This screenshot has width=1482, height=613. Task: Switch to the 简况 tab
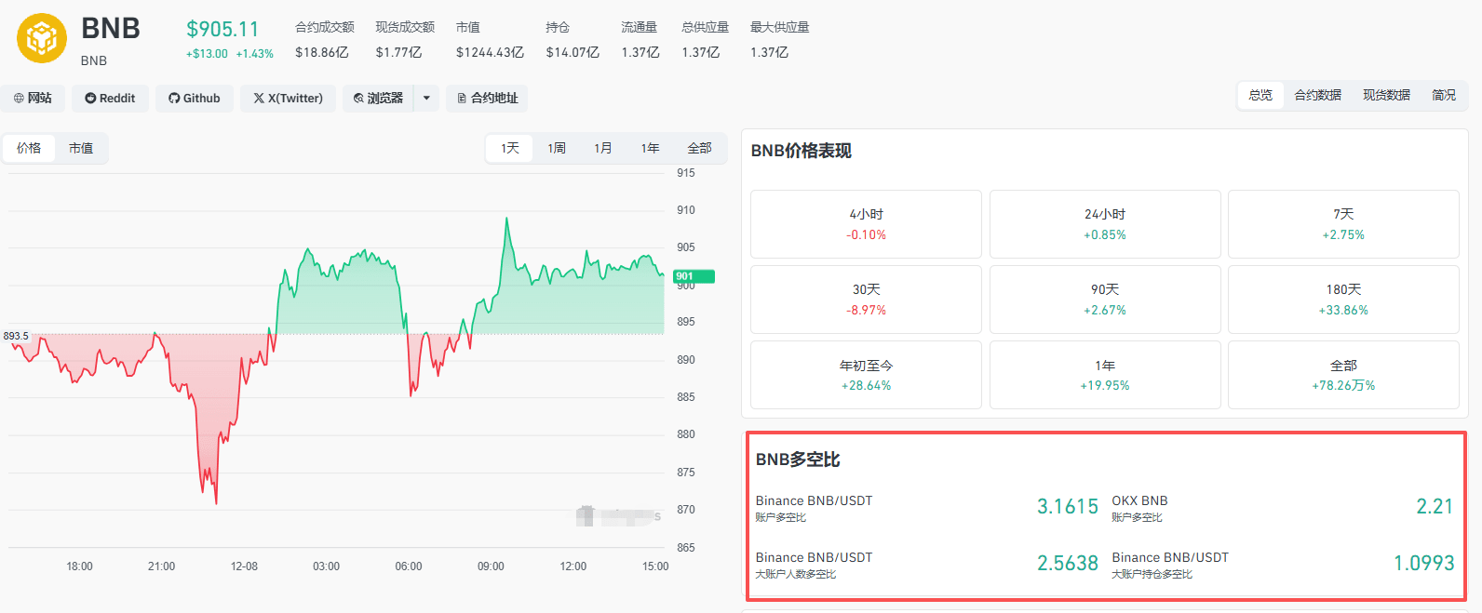(x=1444, y=95)
